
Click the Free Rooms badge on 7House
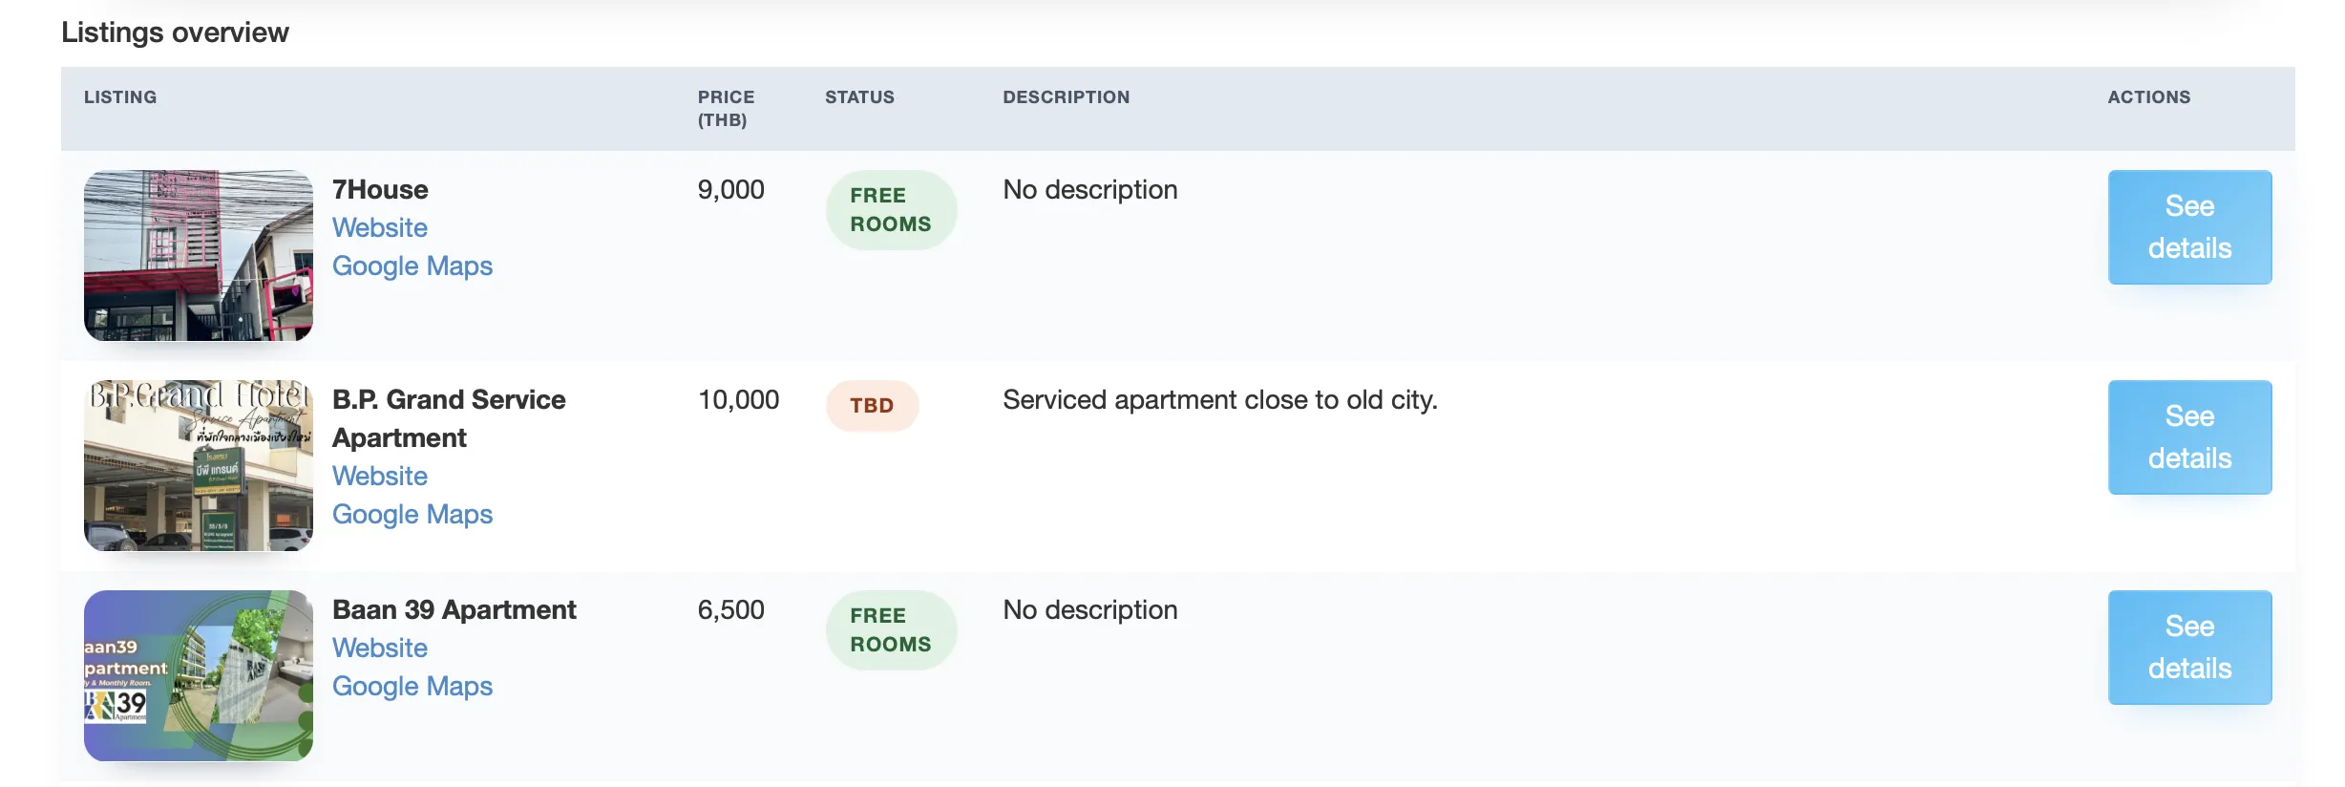(x=890, y=210)
